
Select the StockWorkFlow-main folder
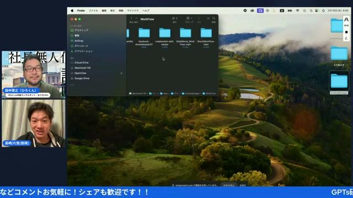(206, 37)
